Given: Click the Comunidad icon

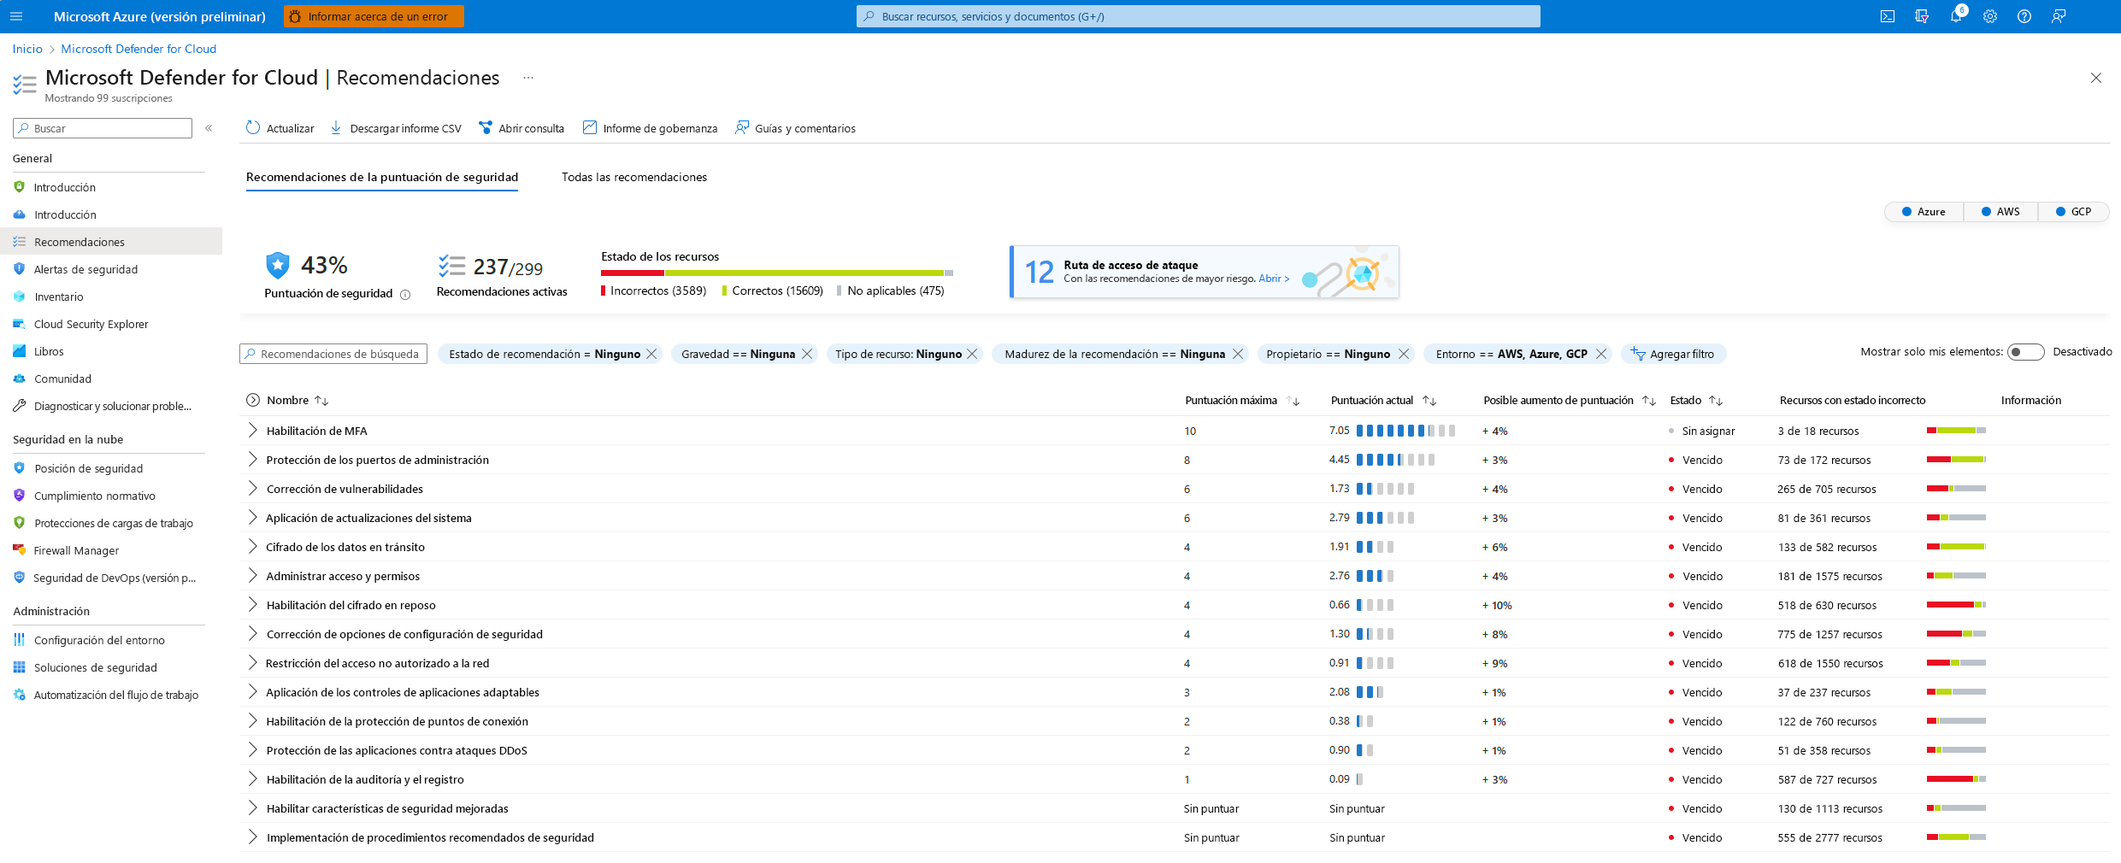Looking at the screenshot, I should [19, 379].
